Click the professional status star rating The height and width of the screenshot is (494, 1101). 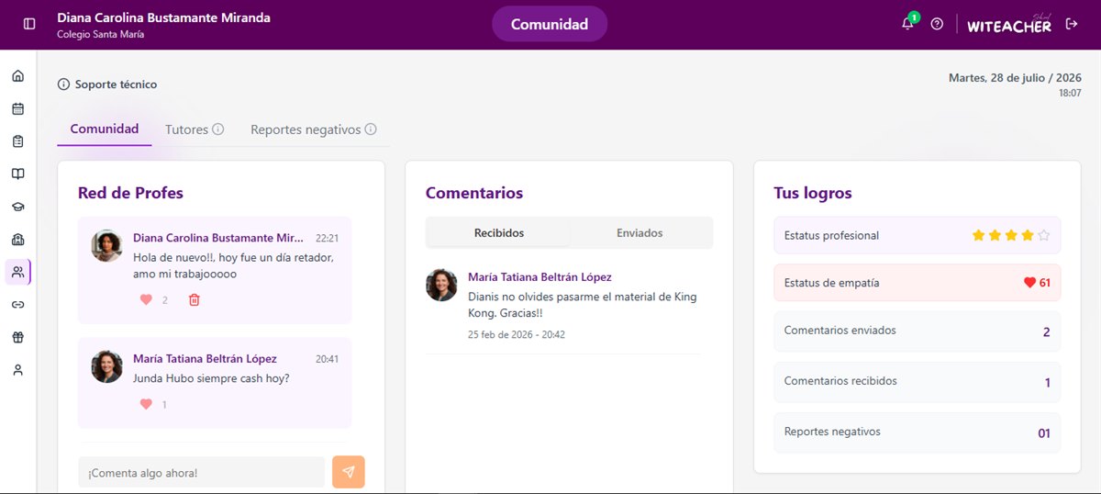point(1010,236)
